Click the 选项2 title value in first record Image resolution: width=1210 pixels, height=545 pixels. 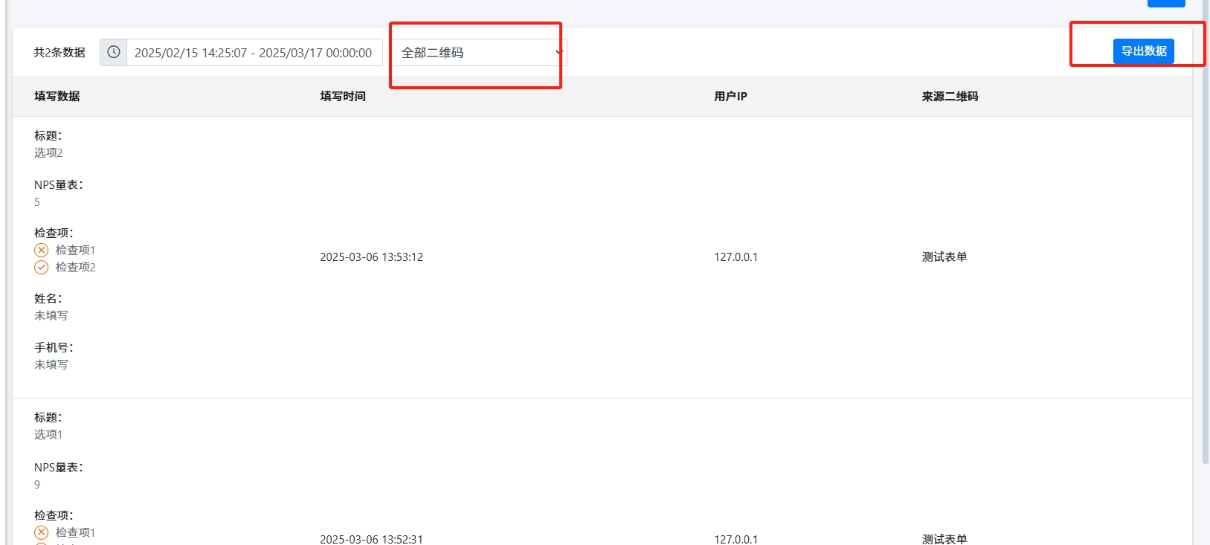(48, 152)
